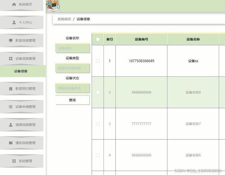This screenshot has width=225, height=175.
Task: Click the 设备名称 column header in table
Action: coord(193,39)
